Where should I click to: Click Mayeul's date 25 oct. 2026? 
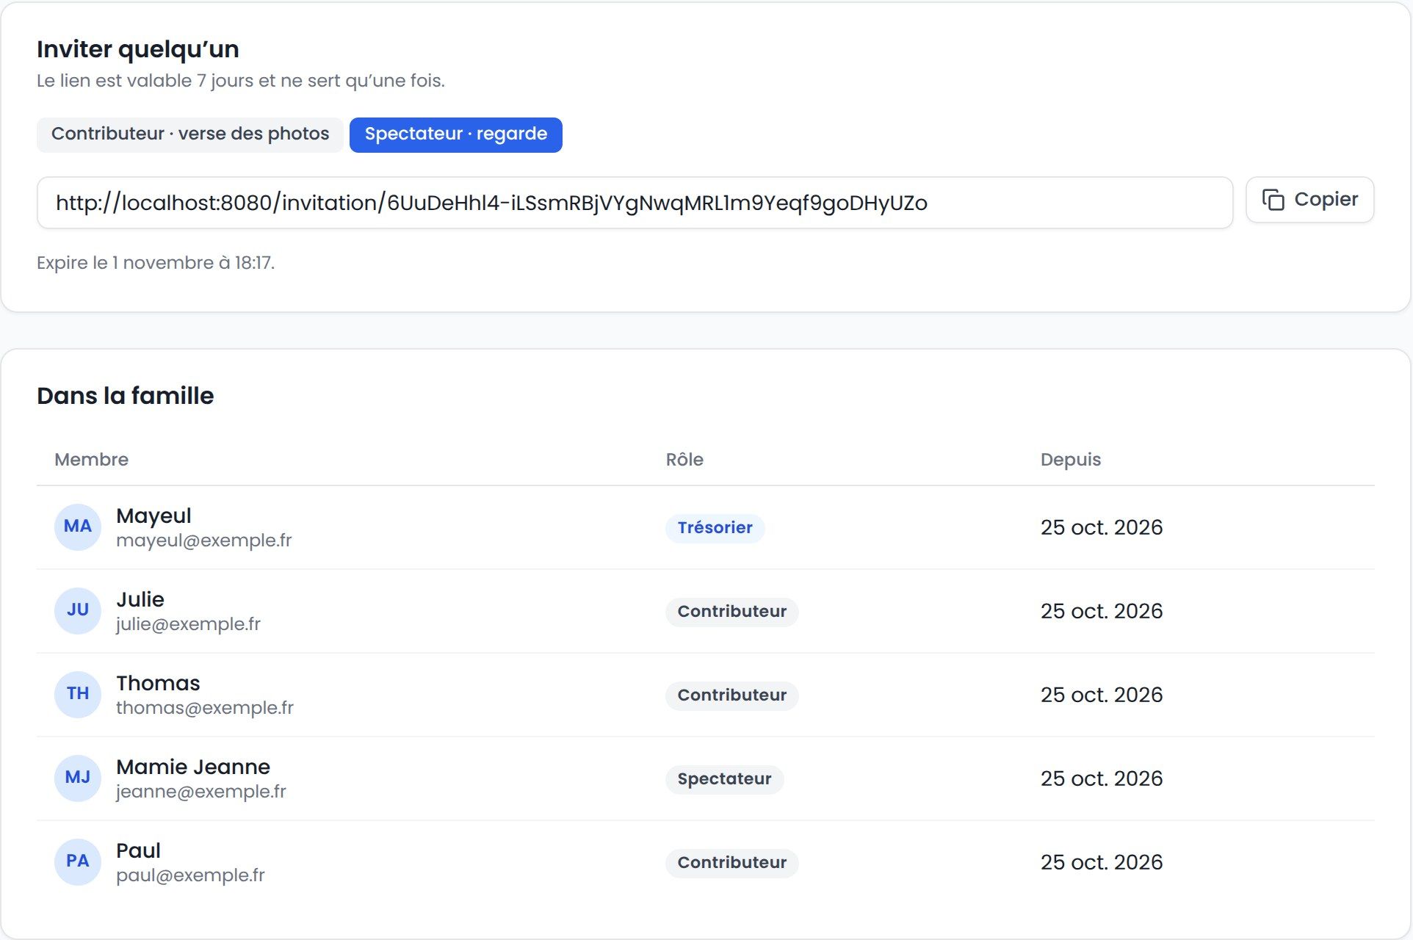tap(1102, 527)
